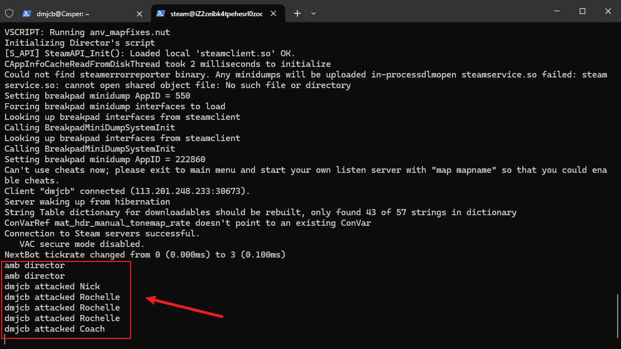Click the first 'amb director' line
Screen dimensions: 621x349
[35, 265]
